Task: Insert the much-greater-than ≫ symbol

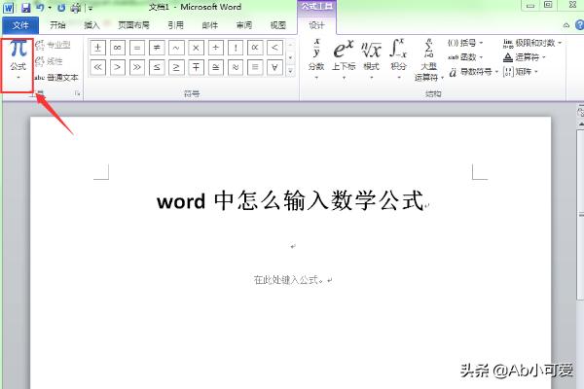Action: point(137,67)
